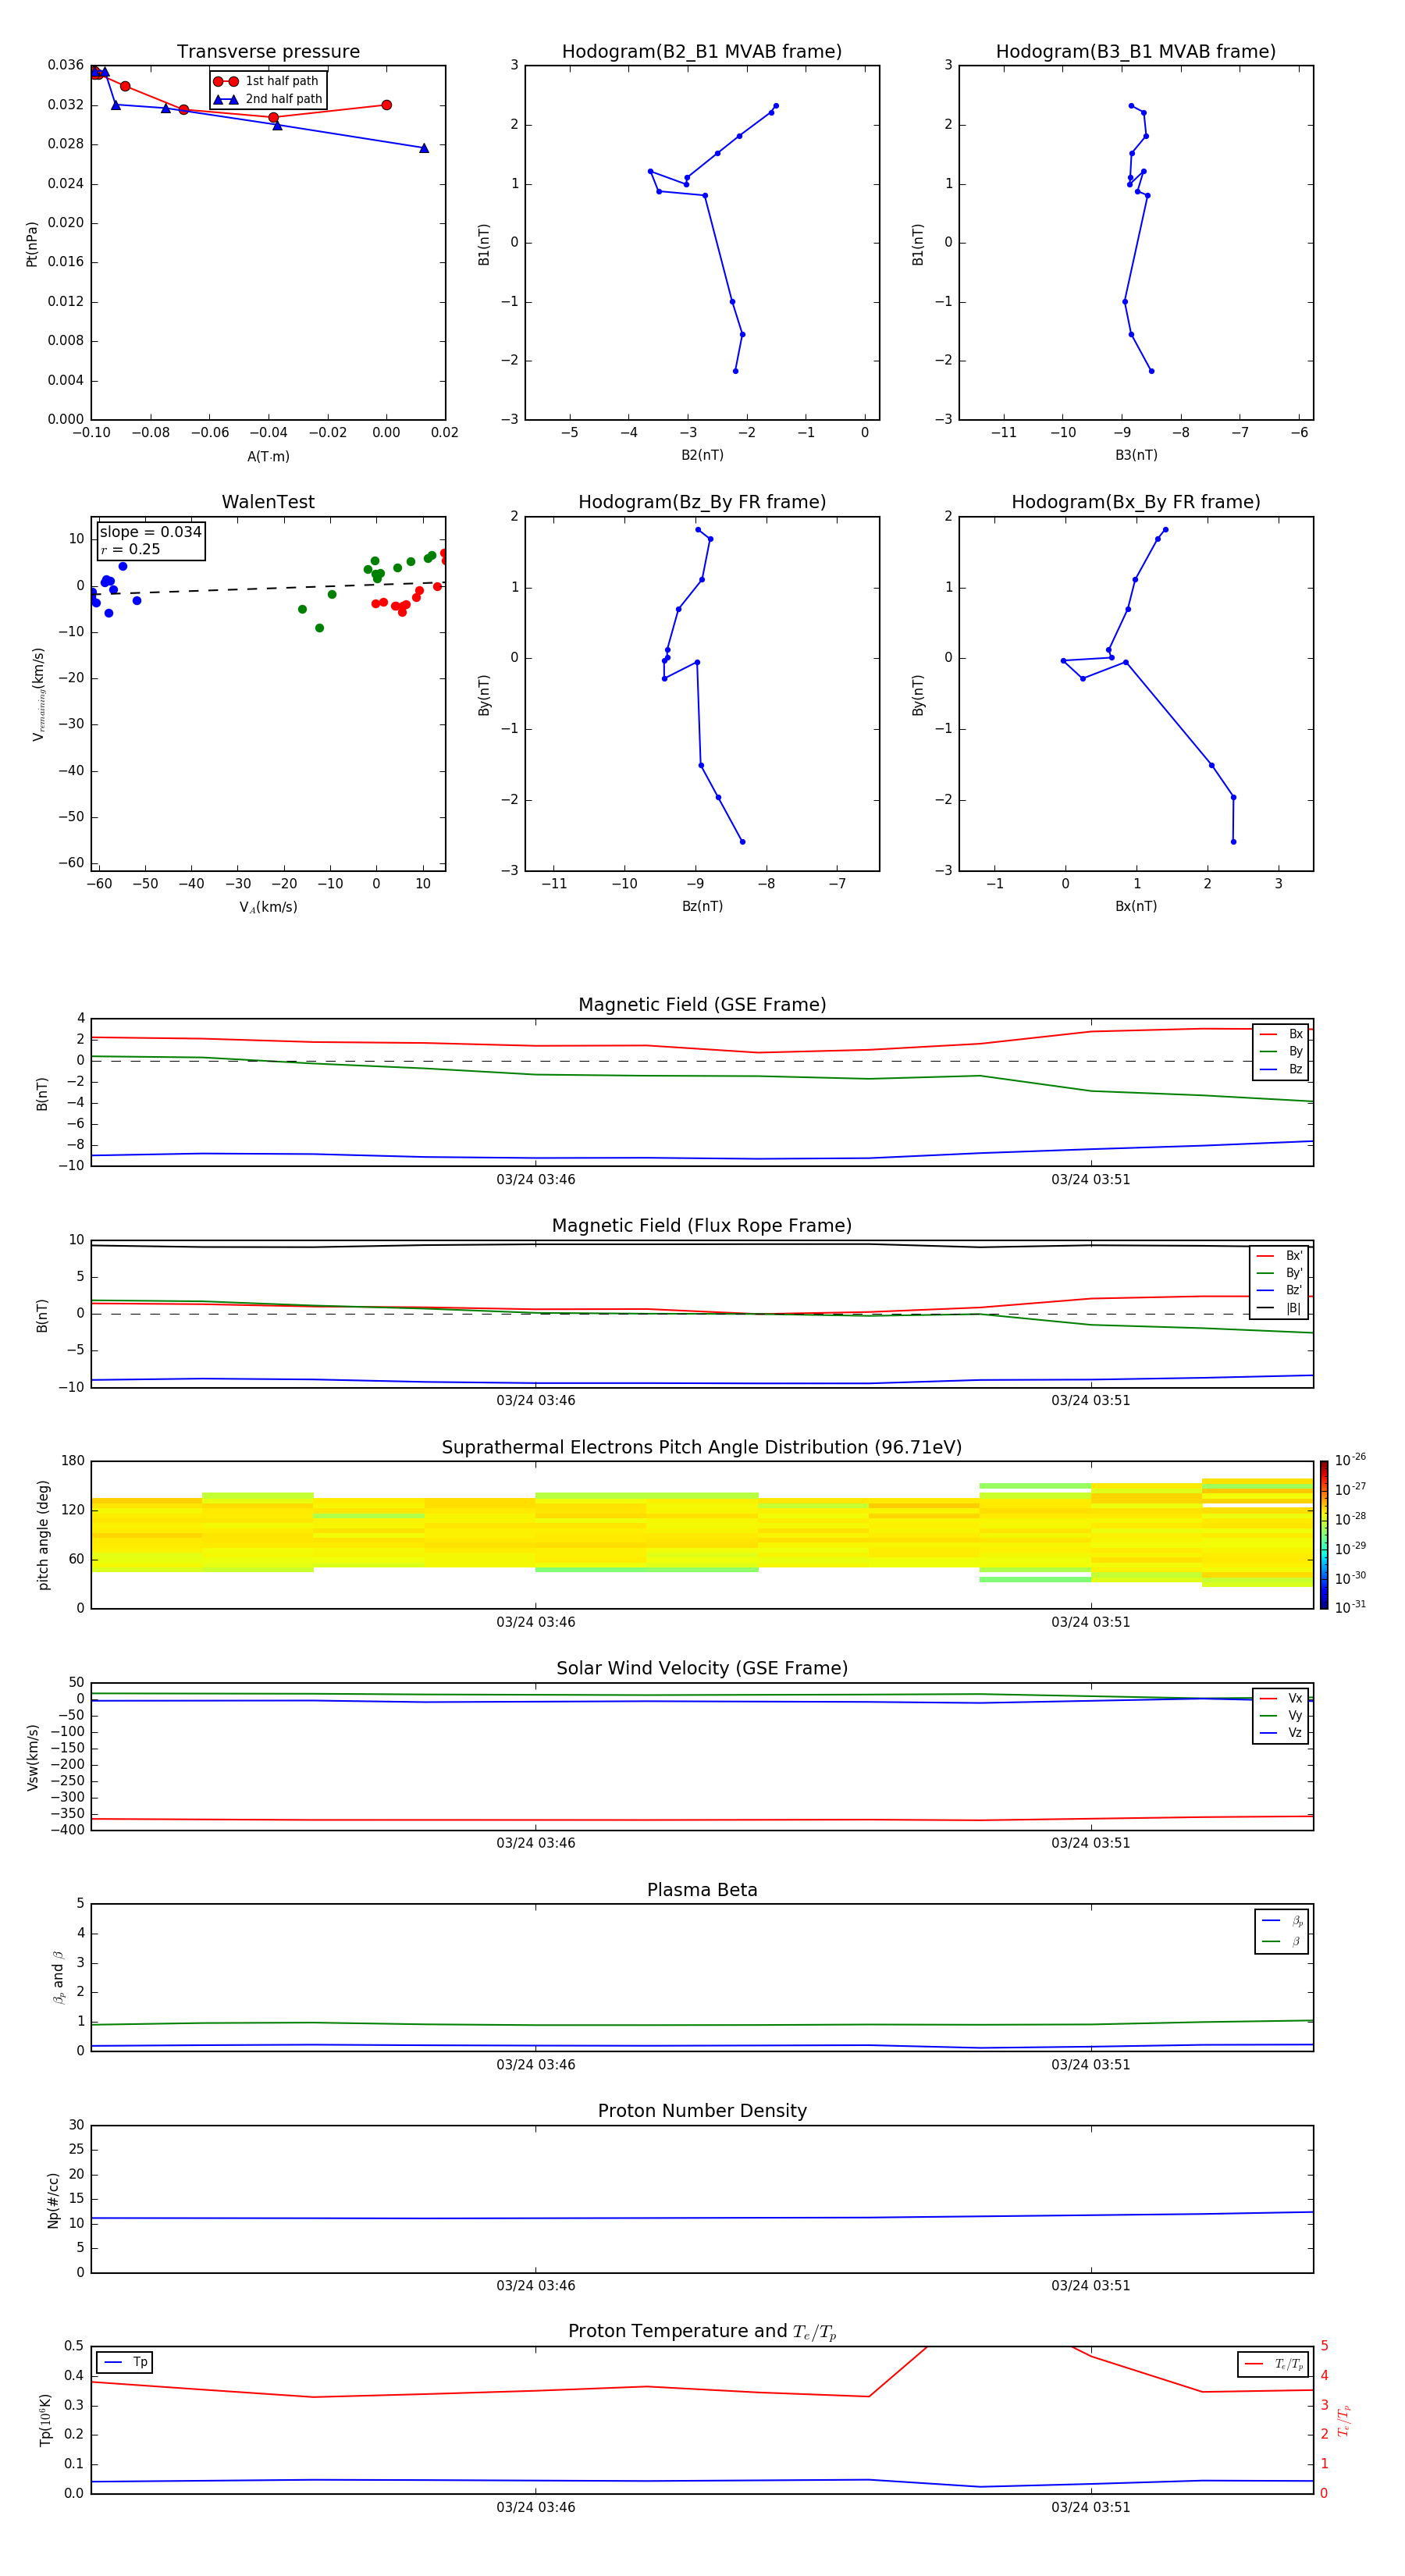1405x2576 pixels.
Task: Click the 'Tp(10^6K)' y-axis label
Action: click(45, 2420)
